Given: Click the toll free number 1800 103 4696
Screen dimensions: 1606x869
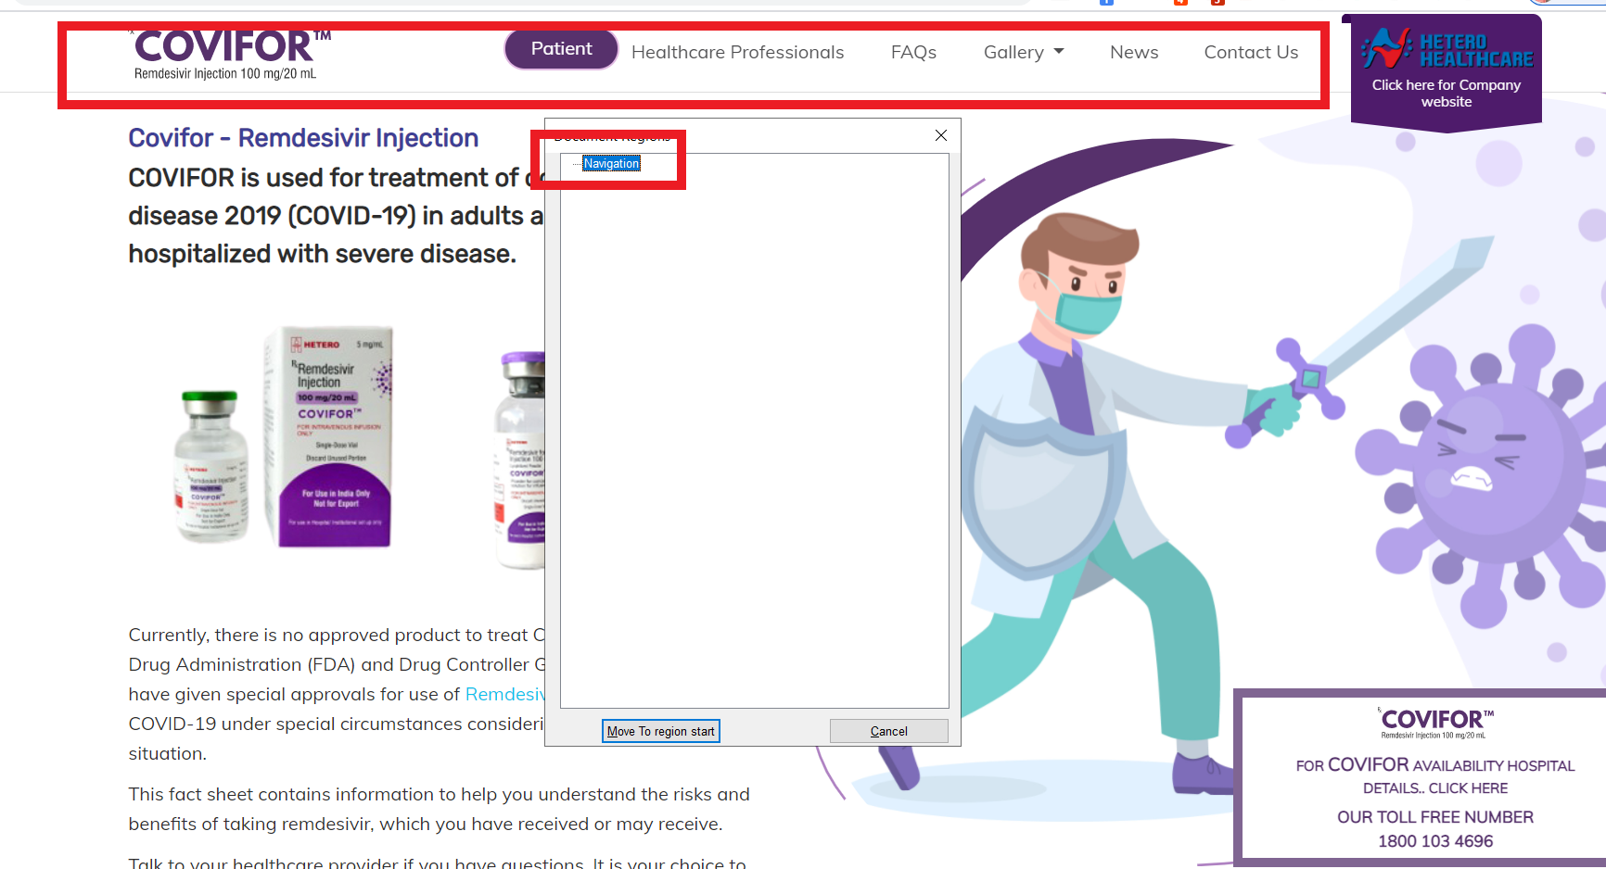Looking at the screenshot, I should coord(1435,841).
